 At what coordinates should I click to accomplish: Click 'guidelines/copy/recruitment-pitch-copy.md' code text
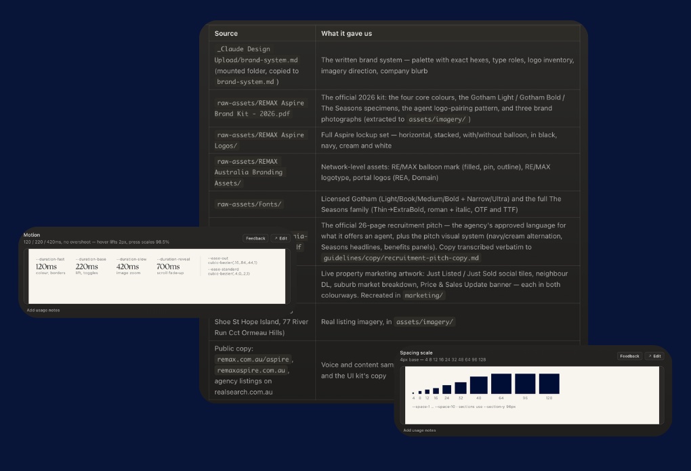click(x=401, y=258)
